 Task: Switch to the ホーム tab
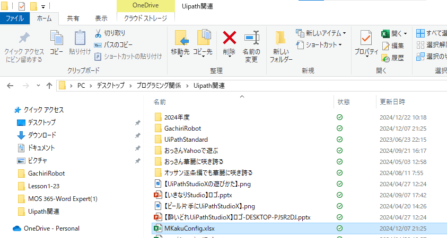click(x=44, y=19)
